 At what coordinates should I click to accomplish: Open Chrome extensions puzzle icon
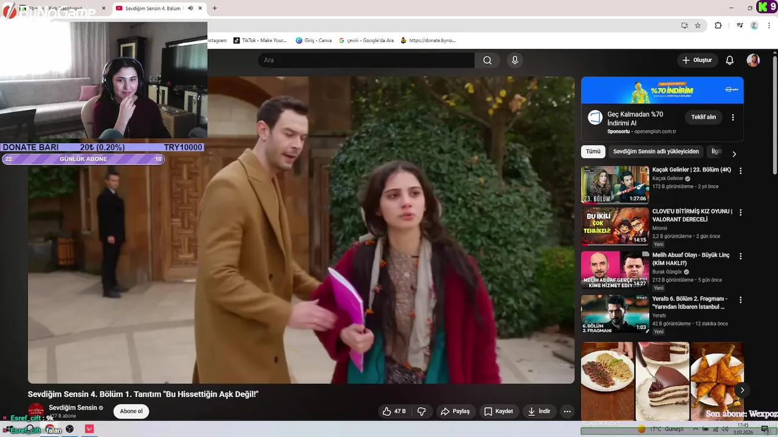tap(718, 25)
